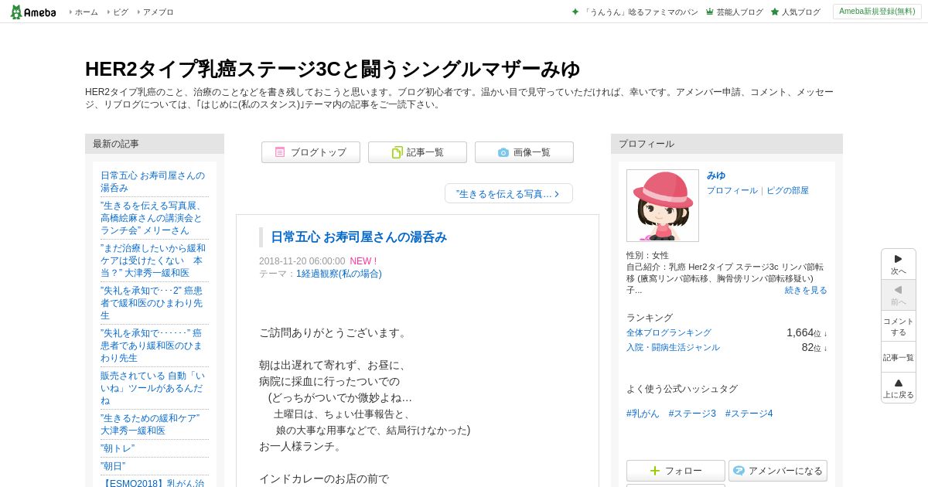Screen dimensions: 928x487
Task: Open hashtag #ステージ4
Action: point(749,414)
